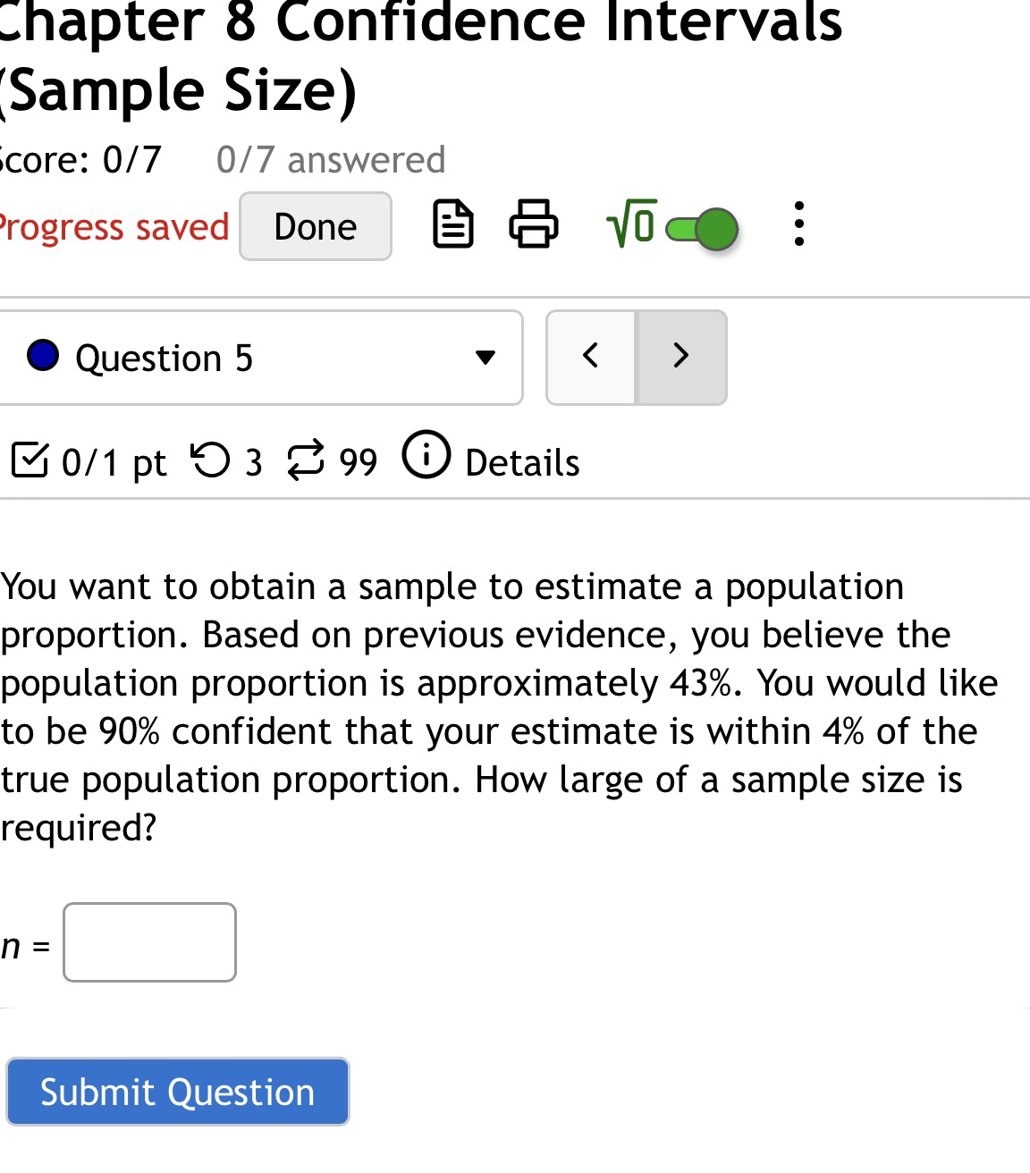Open the print view with the printer icon
The image size is (1030, 1173).
[x=532, y=226]
